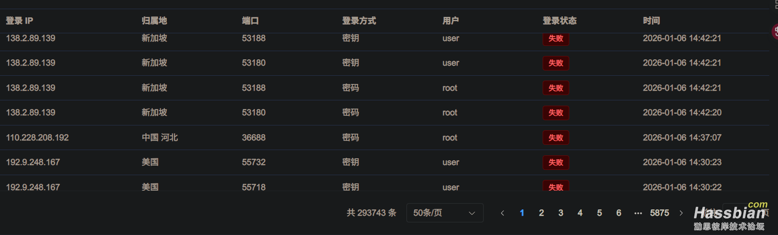This screenshot has width=778, height=235.
Task: Click the 时间 column header
Action: [651, 21]
